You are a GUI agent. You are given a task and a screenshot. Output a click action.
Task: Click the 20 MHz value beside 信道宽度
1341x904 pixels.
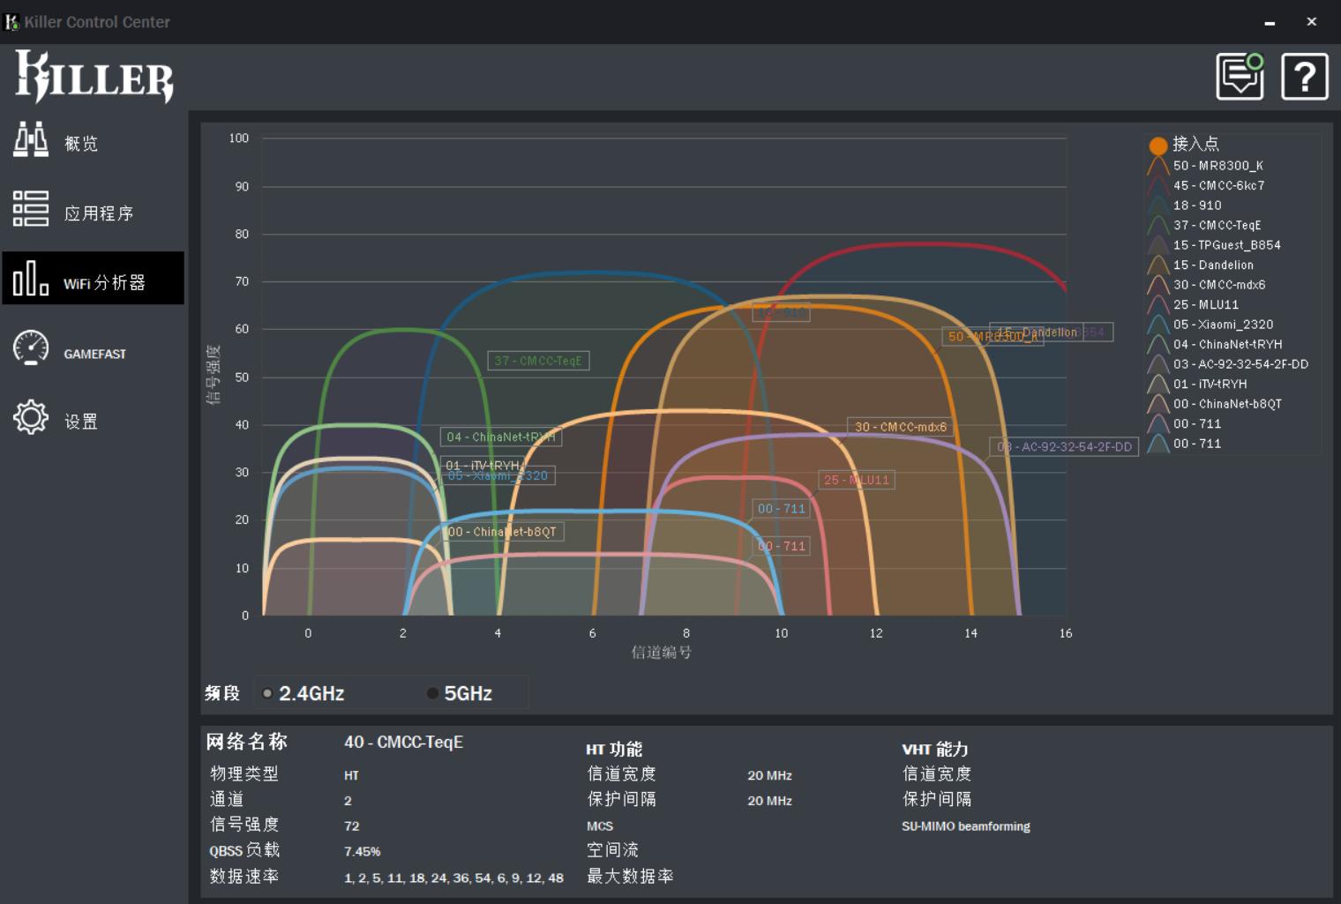click(x=769, y=775)
